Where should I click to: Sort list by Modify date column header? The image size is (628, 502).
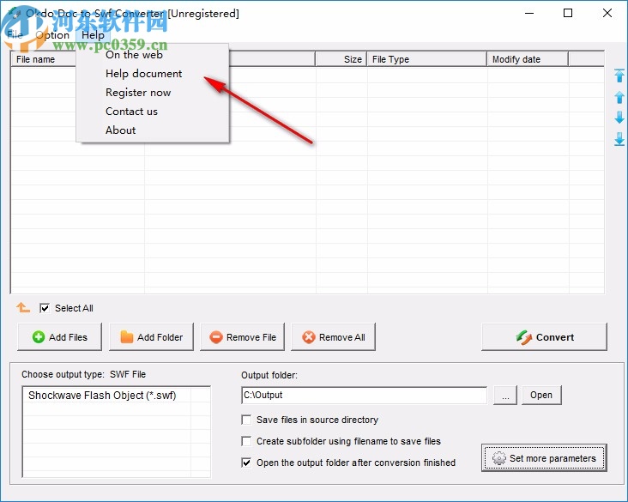(x=528, y=59)
